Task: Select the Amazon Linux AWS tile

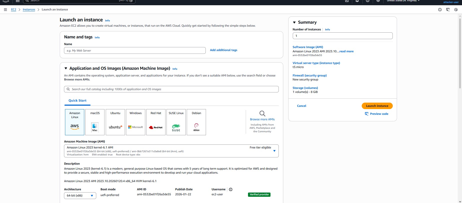Action: coord(74,122)
